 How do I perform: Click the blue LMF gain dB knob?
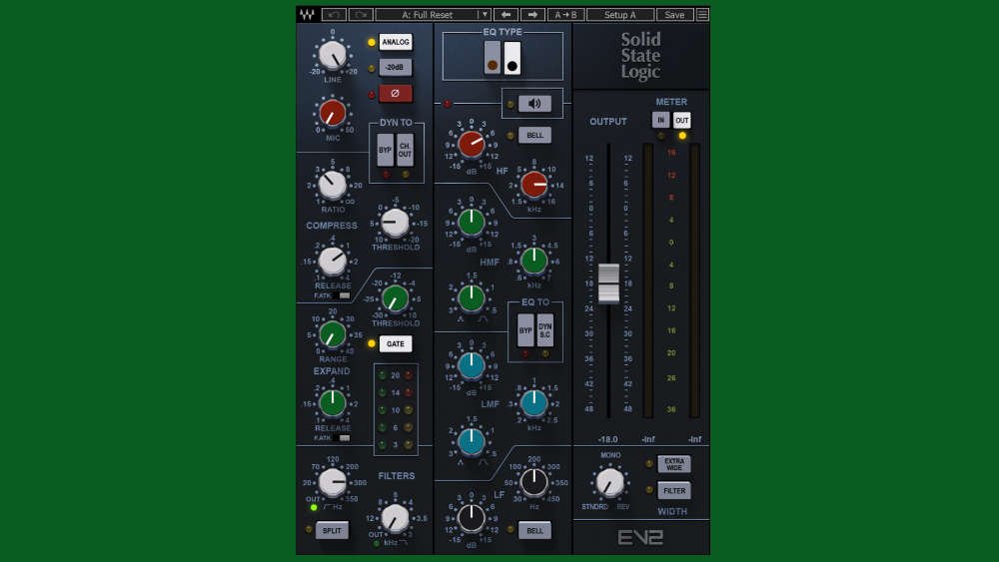(472, 366)
